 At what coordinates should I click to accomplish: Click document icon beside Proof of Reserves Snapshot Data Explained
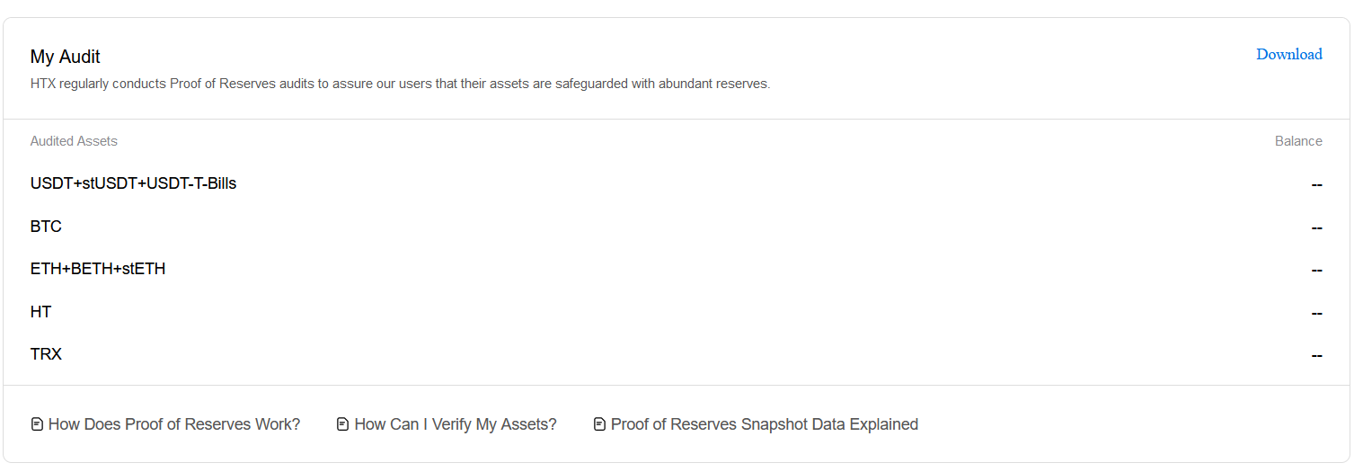tap(599, 424)
